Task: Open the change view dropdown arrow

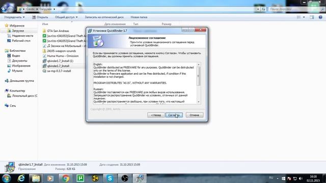Action: coord(304,17)
